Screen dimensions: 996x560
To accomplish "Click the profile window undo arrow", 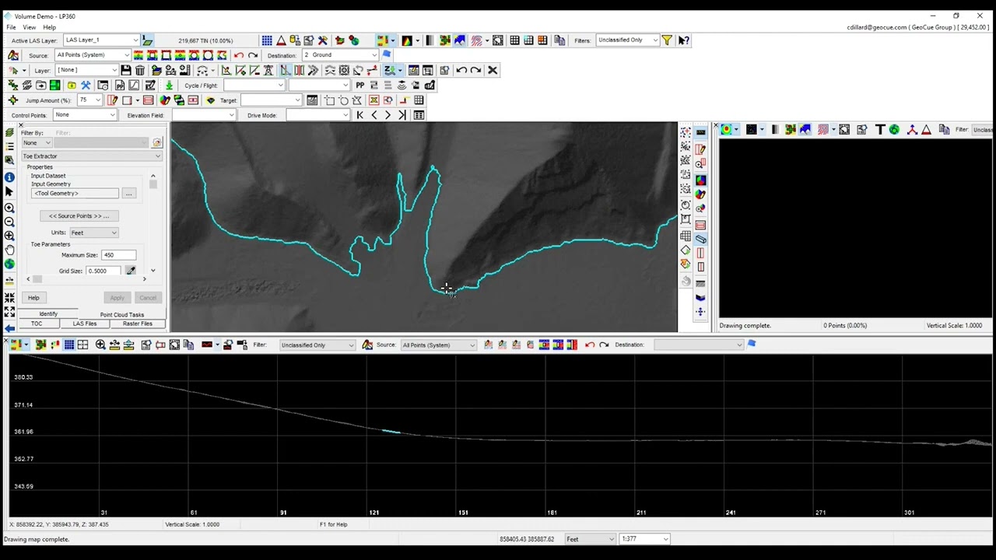I will point(590,345).
